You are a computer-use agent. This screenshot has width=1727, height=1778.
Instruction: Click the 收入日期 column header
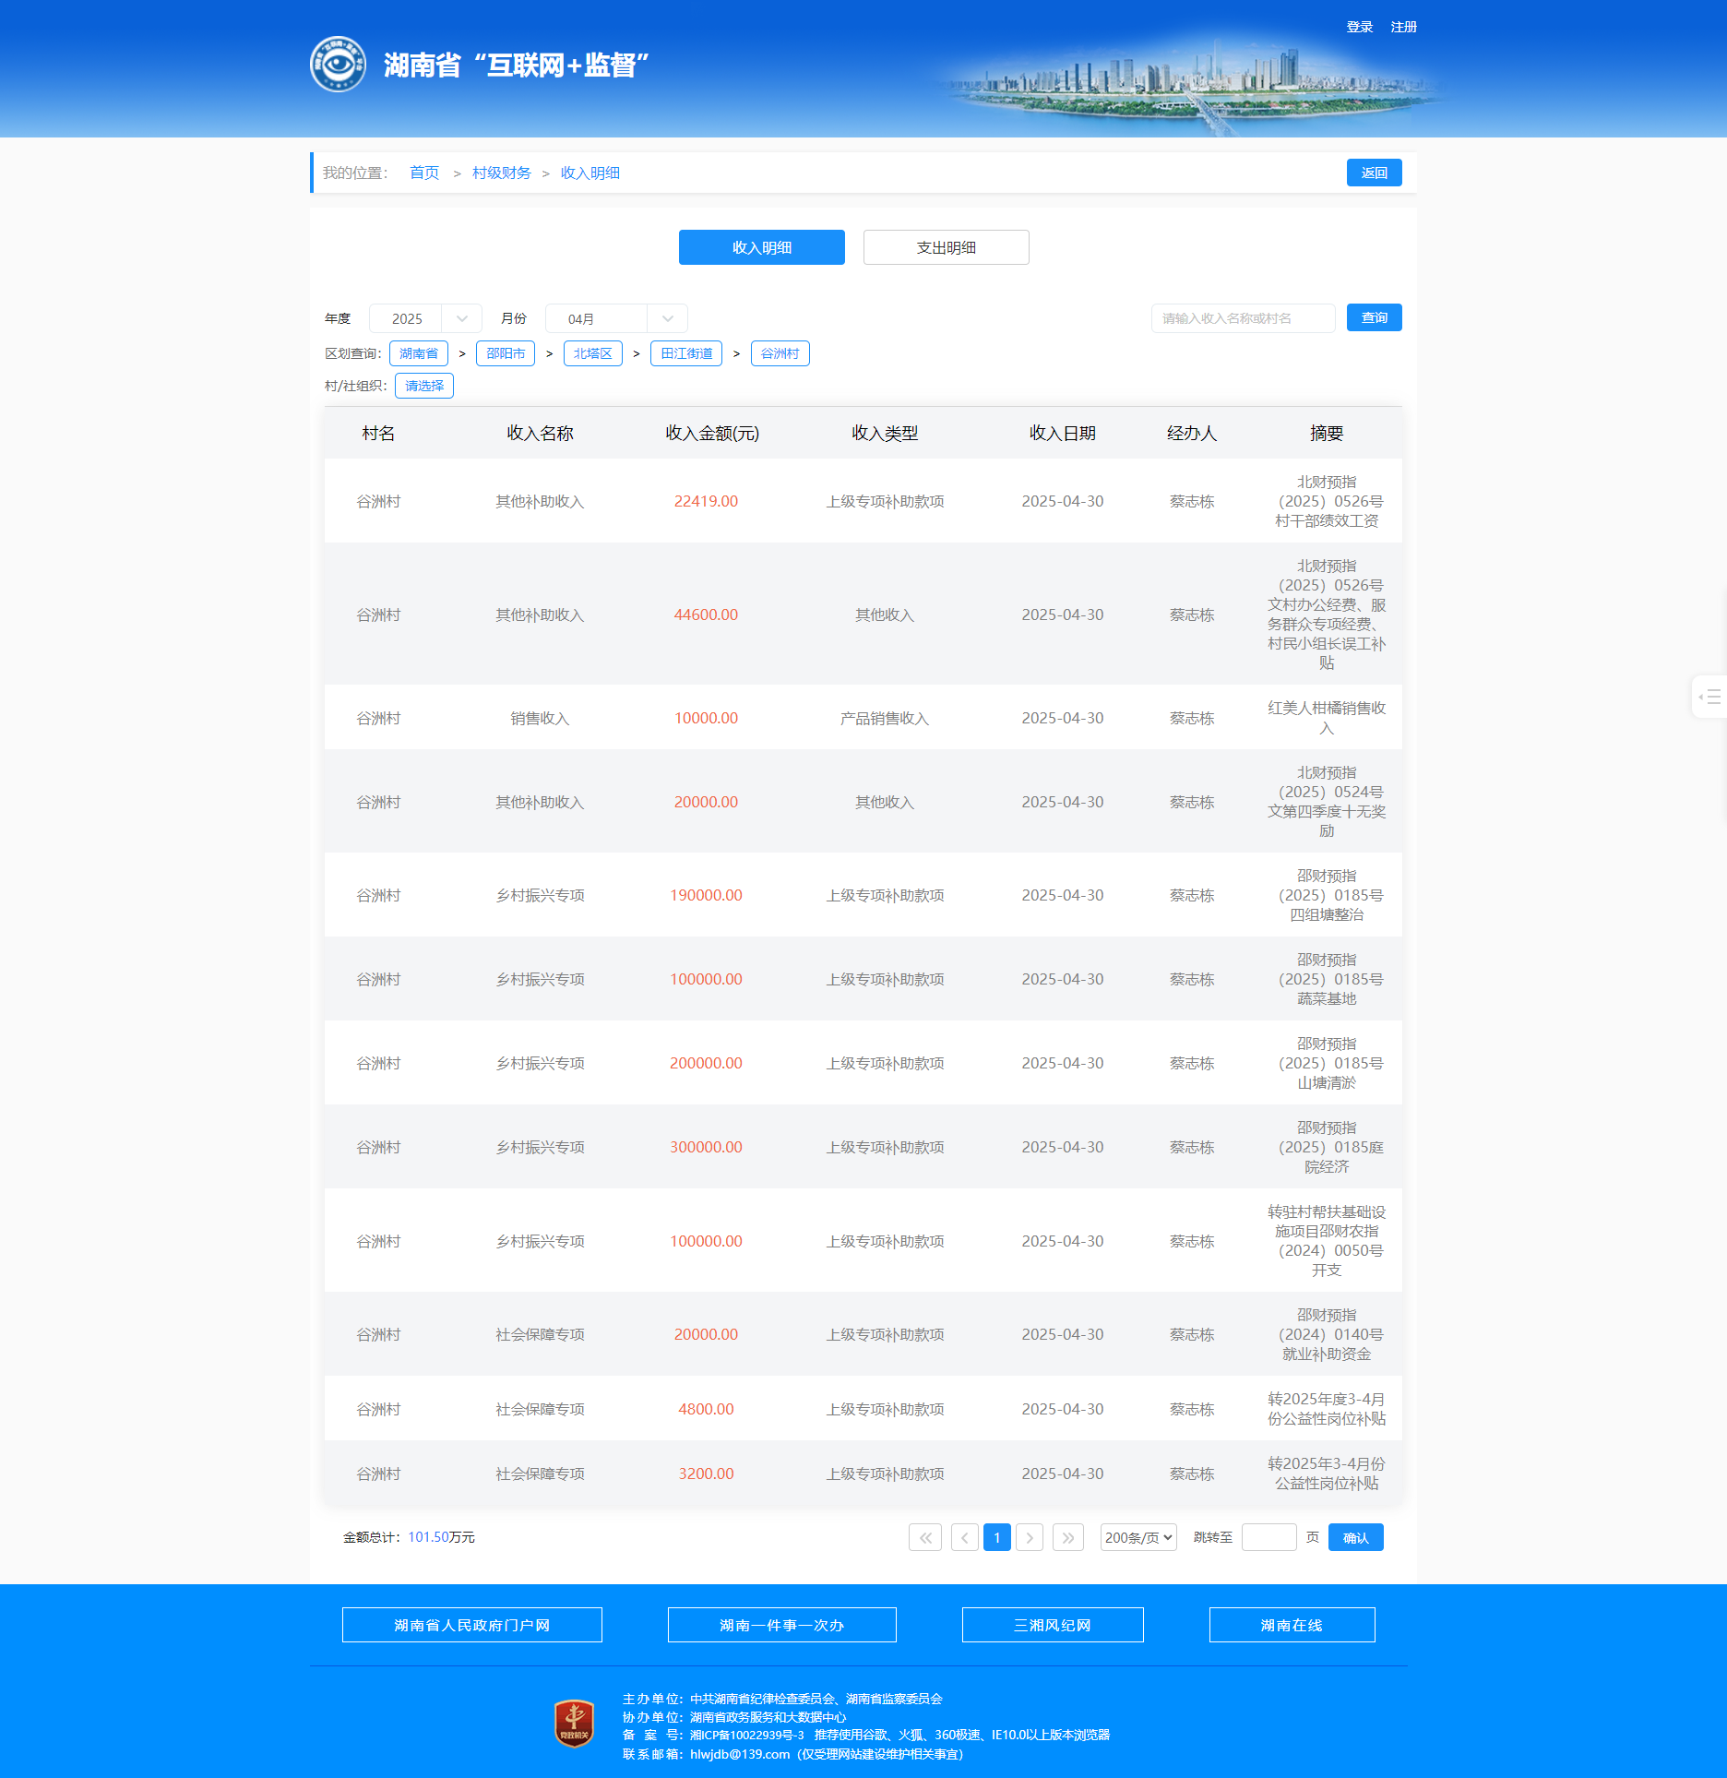(1063, 433)
